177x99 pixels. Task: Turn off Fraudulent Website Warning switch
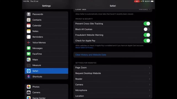coord(147,35)
